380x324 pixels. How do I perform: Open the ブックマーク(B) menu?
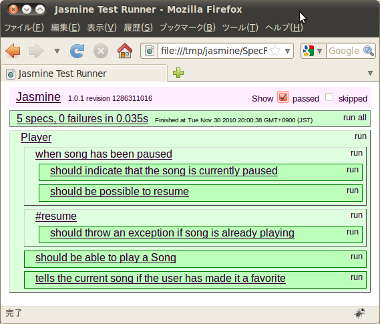(188, 27)
